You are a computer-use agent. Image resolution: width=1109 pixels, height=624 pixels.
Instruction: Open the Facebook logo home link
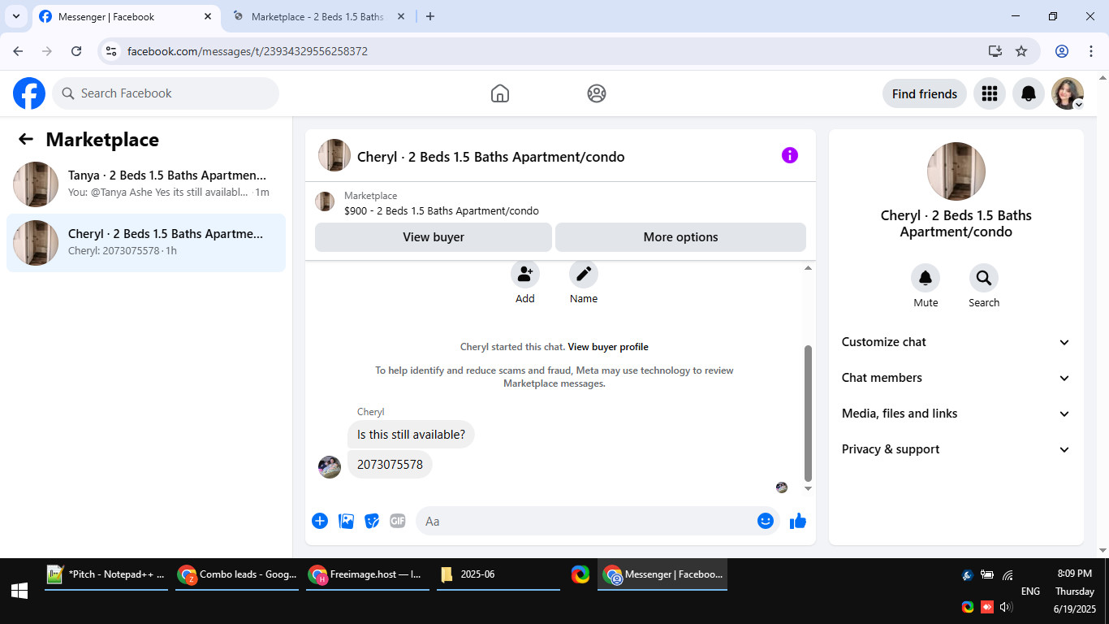point(29,93)
